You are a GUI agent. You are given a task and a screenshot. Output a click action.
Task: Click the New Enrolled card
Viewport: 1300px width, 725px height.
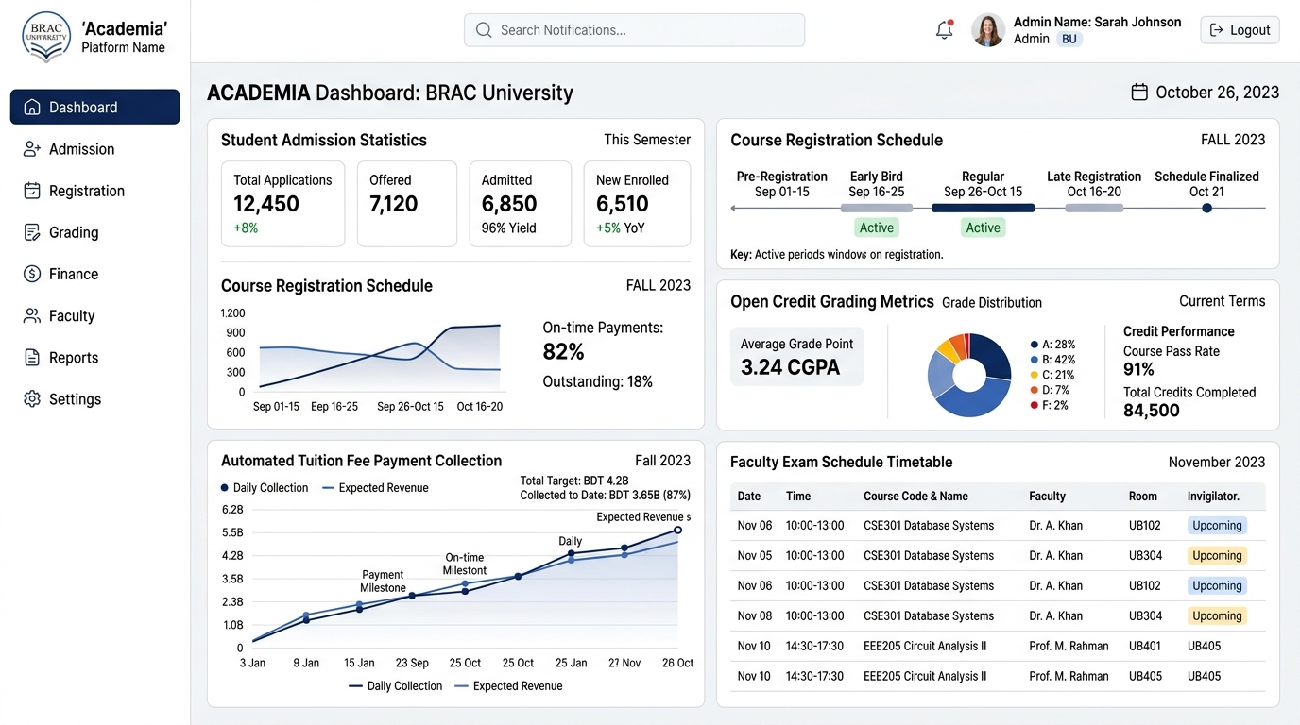pyautogui.click(x=637, y=204)
